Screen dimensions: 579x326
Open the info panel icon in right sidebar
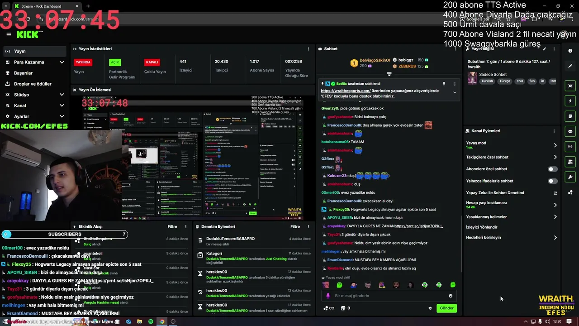570,51
